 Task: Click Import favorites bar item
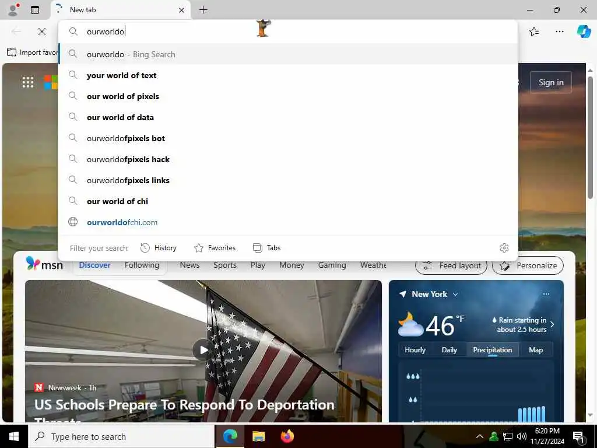click(33, 52)
